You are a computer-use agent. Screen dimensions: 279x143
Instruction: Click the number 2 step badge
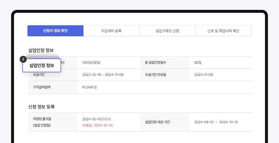tap(23, 59)
